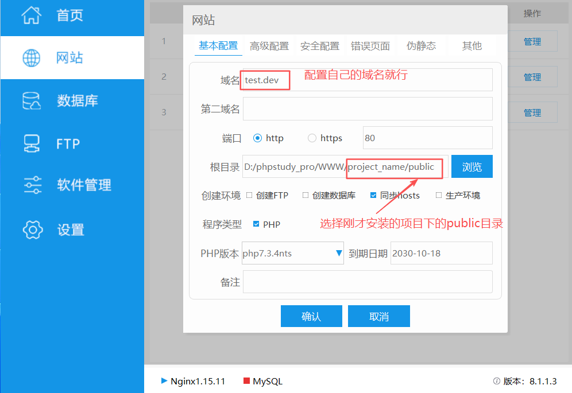Enable the 创建FTP checkbox
The image size is (572, 393).
tap(249, 195)
